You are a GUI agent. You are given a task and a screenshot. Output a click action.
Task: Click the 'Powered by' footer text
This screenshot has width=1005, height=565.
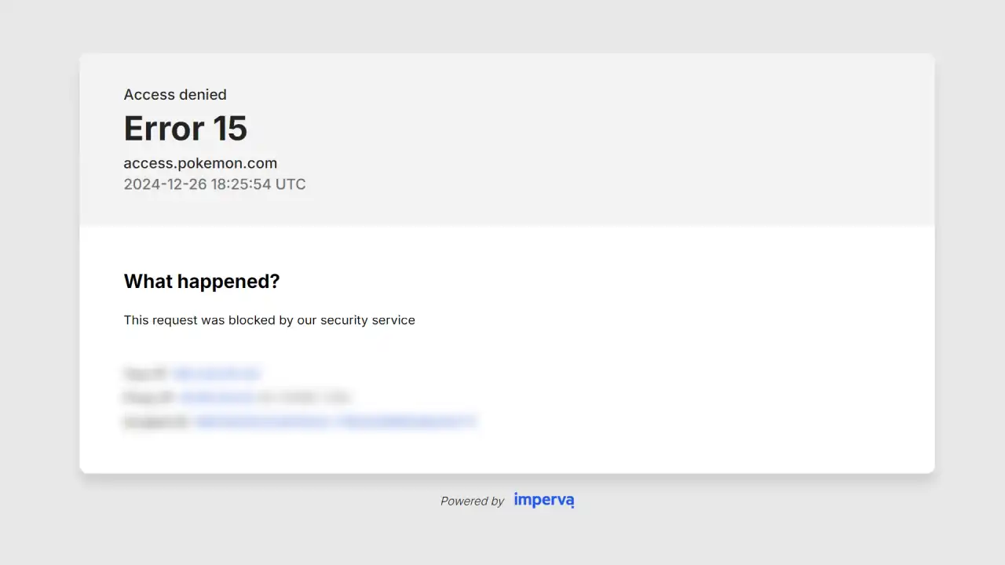[x=472, y=501]
